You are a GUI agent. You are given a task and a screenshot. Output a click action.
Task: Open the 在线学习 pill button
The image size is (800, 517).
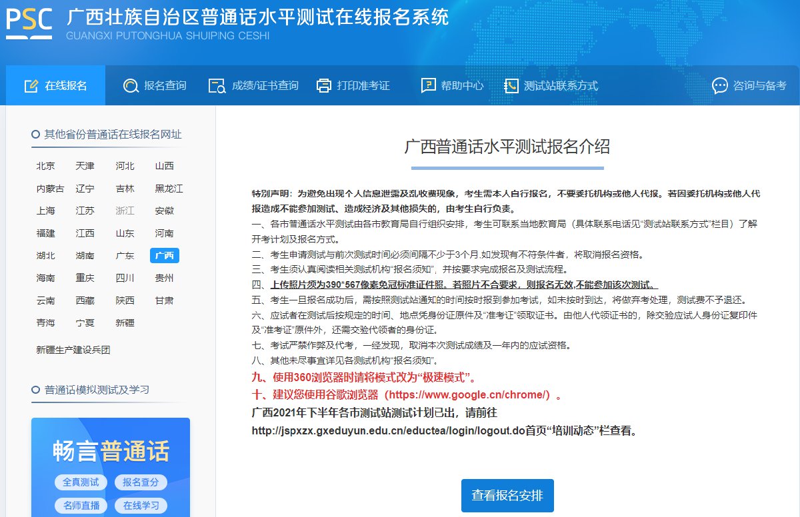pos(141,506)
